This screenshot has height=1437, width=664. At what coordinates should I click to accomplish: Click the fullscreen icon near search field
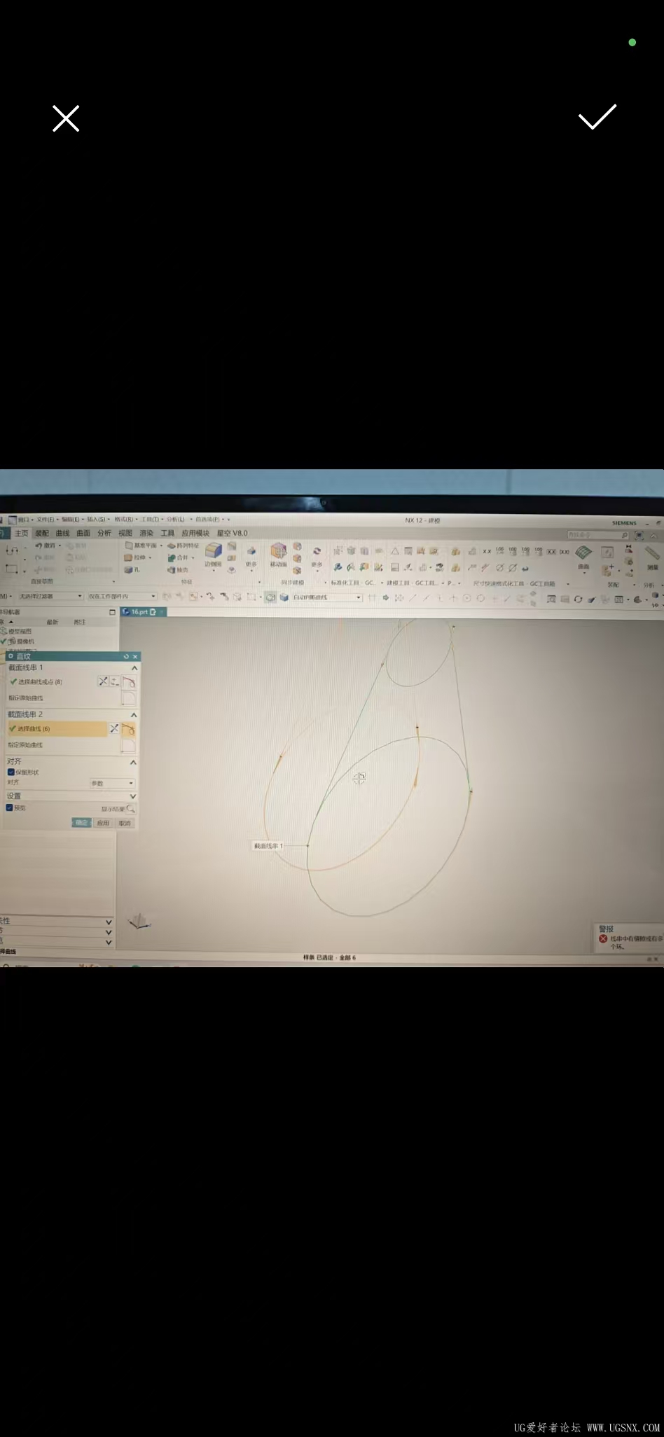639,535
